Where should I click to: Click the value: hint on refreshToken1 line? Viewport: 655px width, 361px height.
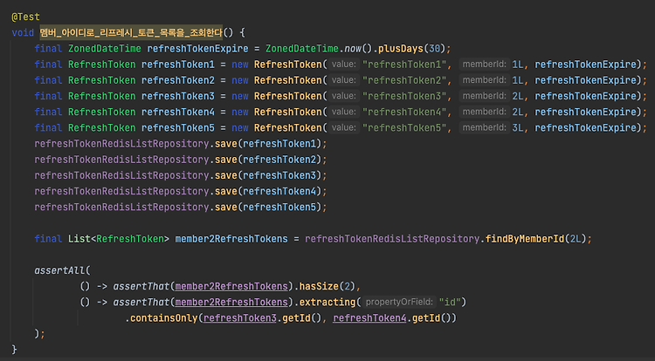point(344,65)
